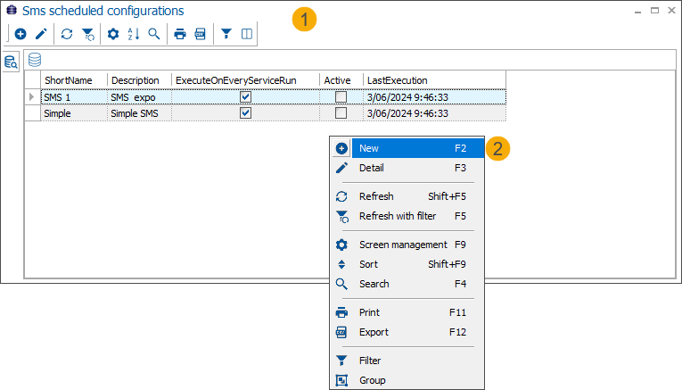The height and width of the screenshot is (390, 682).
Task: Click LastExecution date cell of Simple row
Action: pos(434,113)
